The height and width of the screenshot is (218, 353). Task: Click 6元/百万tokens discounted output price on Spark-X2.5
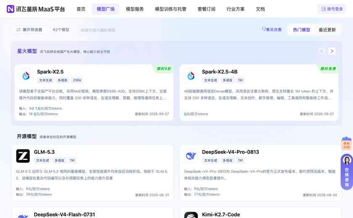click(46, 114)
